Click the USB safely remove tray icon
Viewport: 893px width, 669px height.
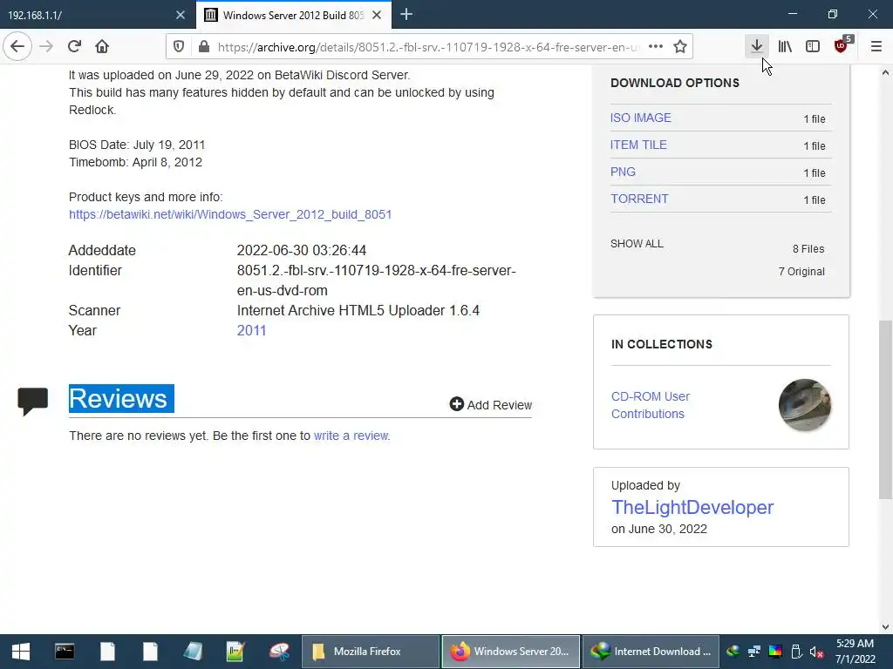coord(796,652)
